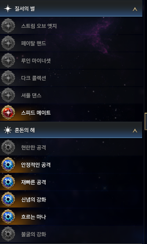
Task: Select the 셔플 댄스 row
Action: click(71, 95)
